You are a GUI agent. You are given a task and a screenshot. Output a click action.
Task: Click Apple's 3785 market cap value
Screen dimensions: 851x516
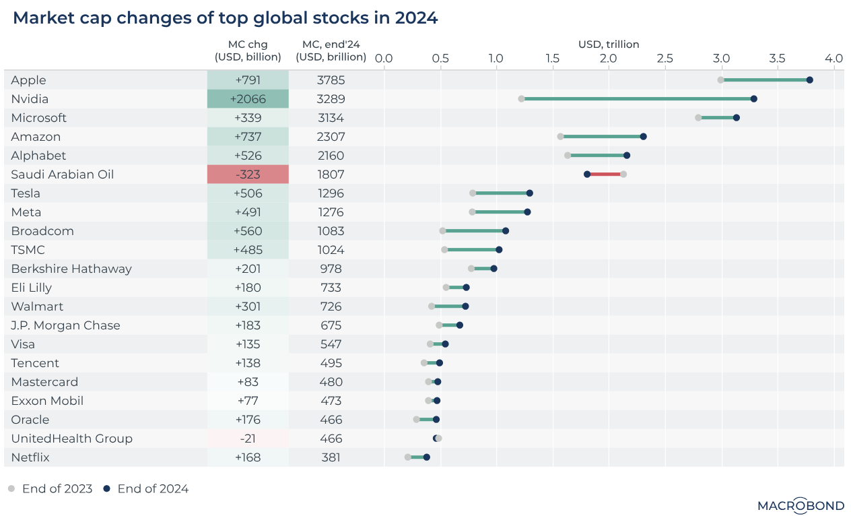pyautogui.click(x=331, y=80)
